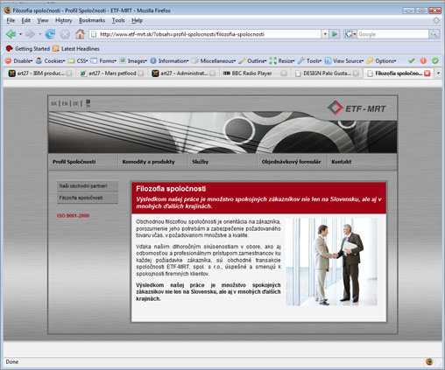This screenshot has height=370, width=445.
Task: Open the Bookmarks menu
Action: point(92,20)
